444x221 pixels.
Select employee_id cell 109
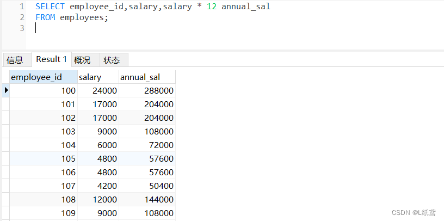point(44,213)
